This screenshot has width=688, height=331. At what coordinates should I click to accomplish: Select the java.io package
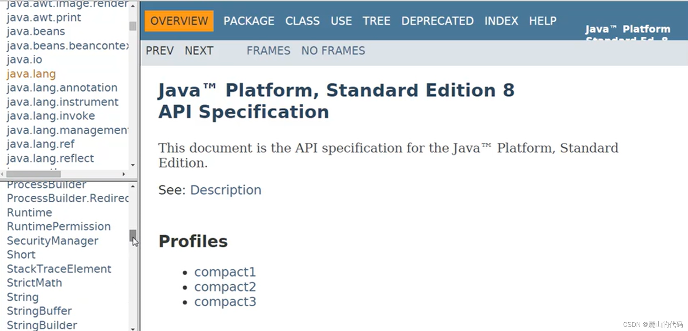[24, 60]
